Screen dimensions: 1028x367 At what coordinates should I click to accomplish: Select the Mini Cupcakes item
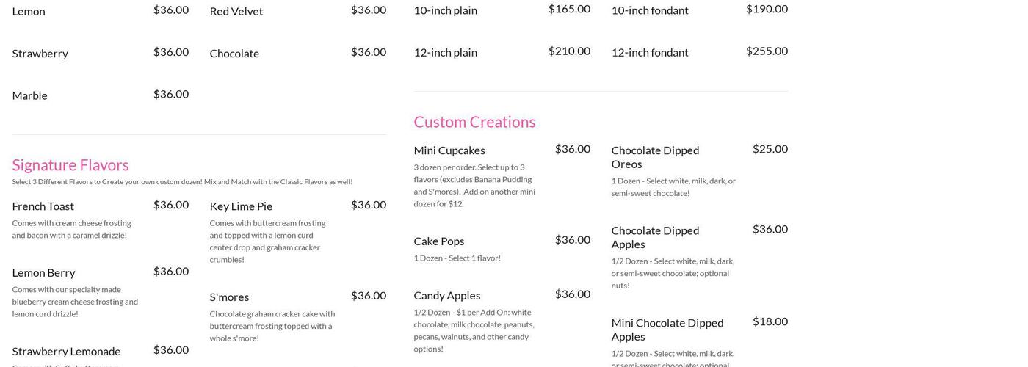(449, 150)
